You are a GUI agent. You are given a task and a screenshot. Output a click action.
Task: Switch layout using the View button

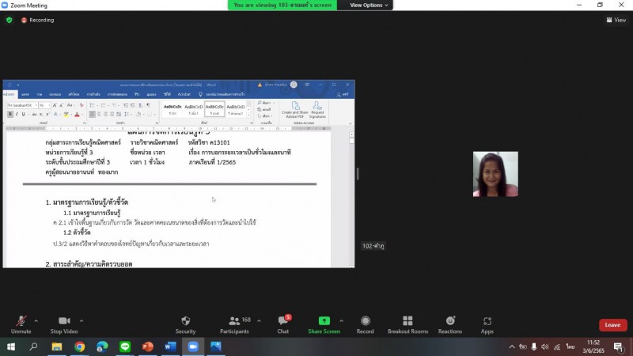click(616, 20)
